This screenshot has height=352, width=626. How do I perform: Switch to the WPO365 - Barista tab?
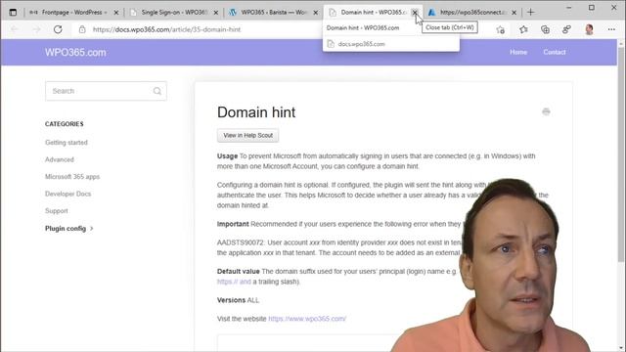click(x=274, y=13)
